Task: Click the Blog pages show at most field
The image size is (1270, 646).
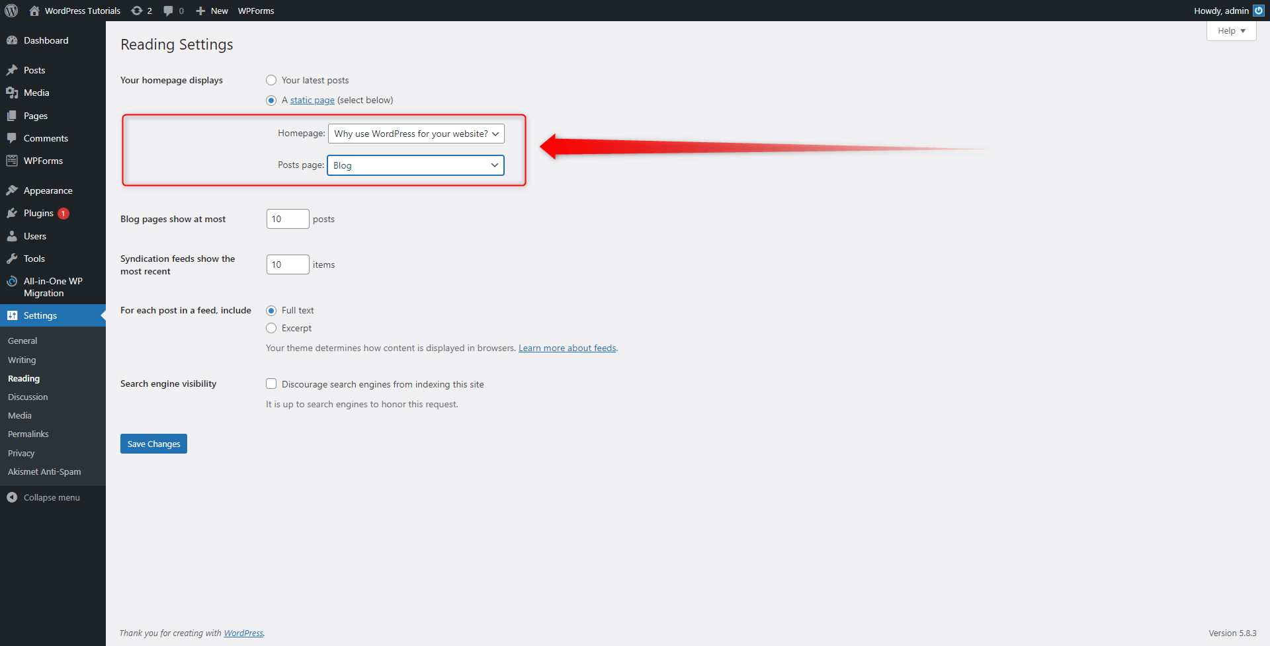Action: tap(288, 219)
